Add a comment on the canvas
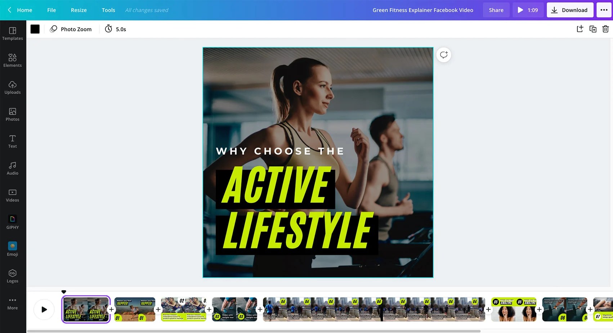613x333 pixels. [443, 55]
